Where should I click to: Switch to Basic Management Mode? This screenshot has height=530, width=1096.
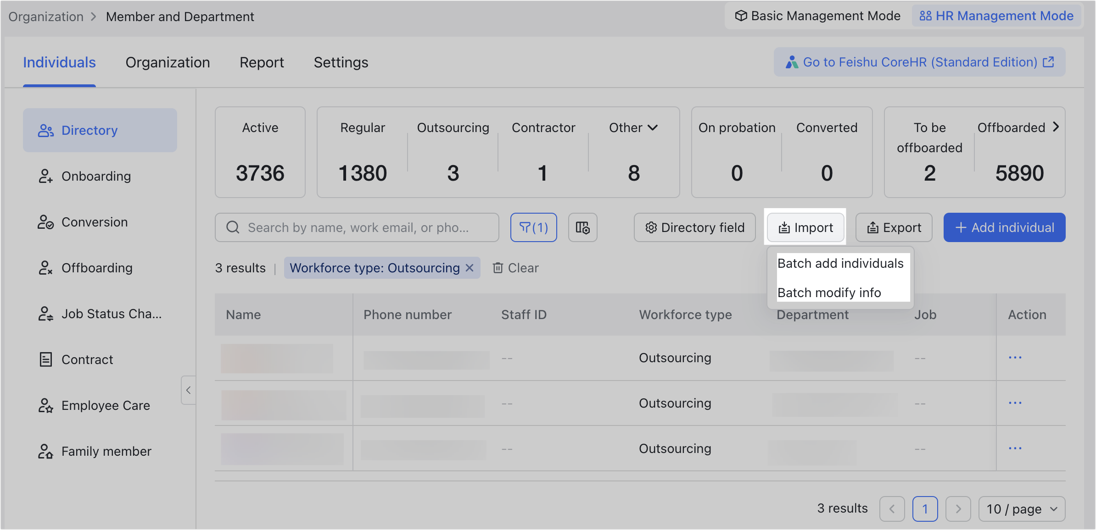tap(817, 16)
